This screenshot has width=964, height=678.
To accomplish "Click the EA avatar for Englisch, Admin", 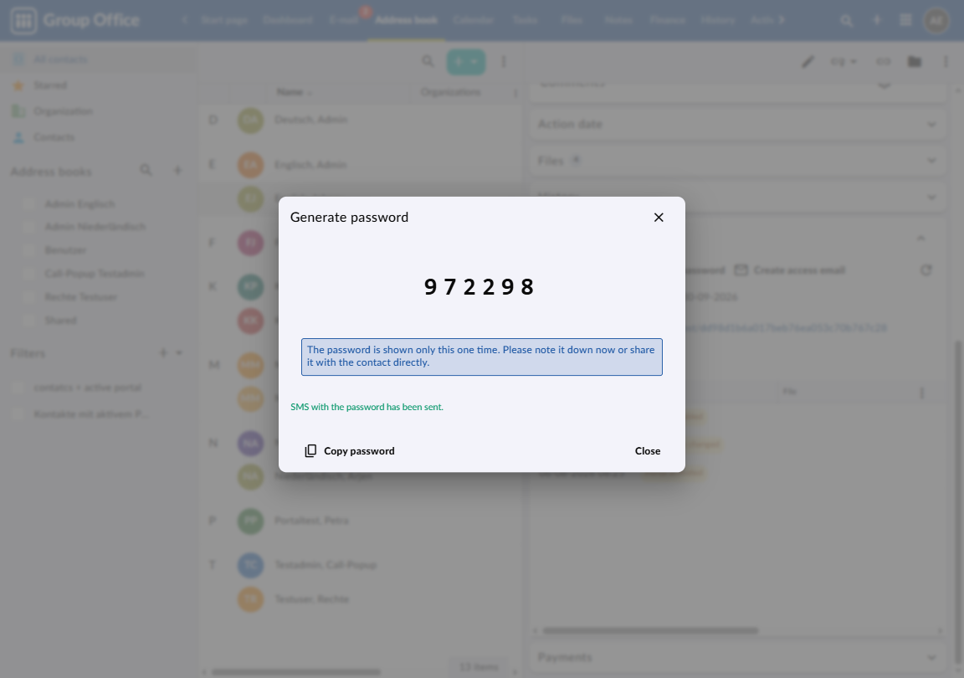I will pos(250,165).
